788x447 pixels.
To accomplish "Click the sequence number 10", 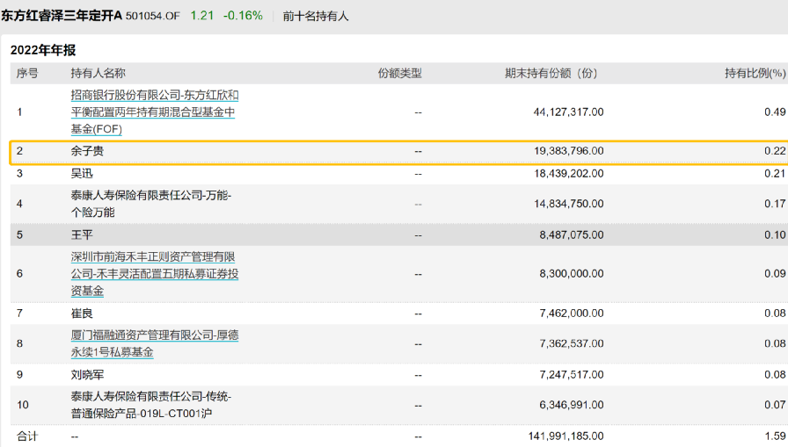I will (x=23, y=405).
